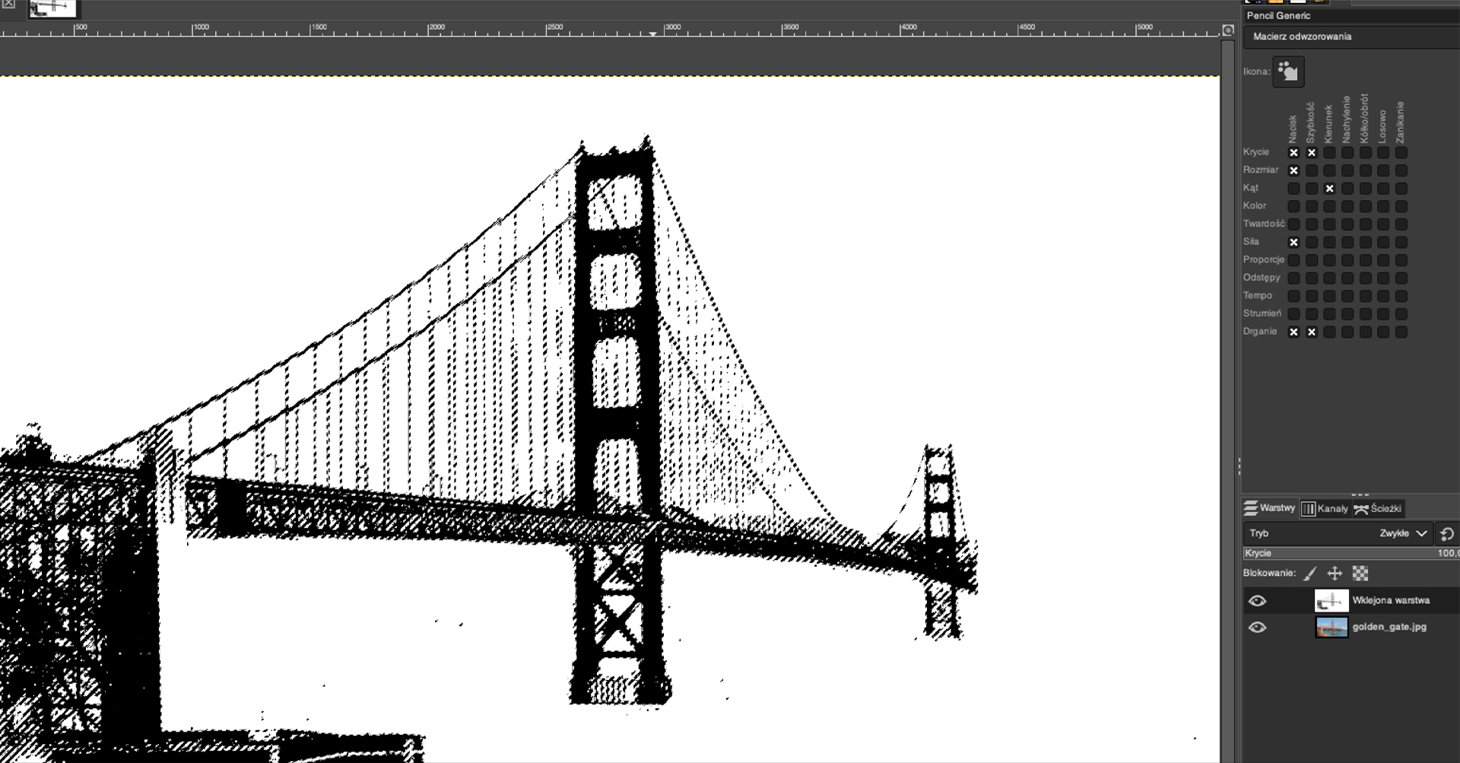The image size is (1460, 763).
Task: Uncheck Rozmiar mapped to Nacisk
Action: click(1293, 170)
